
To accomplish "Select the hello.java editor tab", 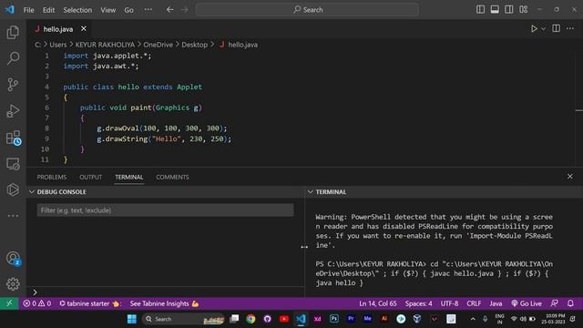I will click(x=58, y=29).
